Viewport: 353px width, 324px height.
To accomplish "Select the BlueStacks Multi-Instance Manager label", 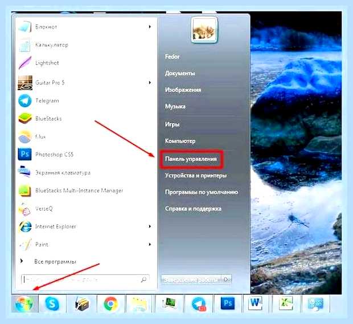I will [x=79, y=191].
